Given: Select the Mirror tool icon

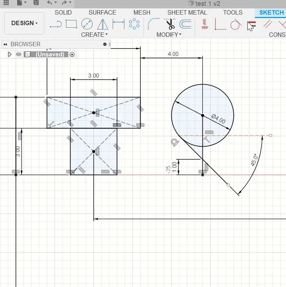Looking at the screenshot, I should tap(103, 24).
